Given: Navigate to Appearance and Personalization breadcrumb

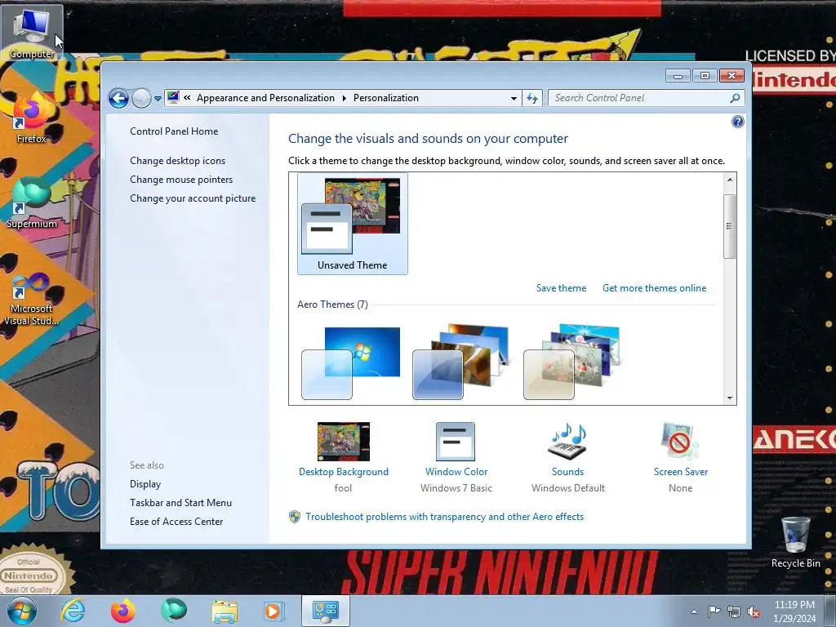Looking at the screenshot, I should (265, 98).
